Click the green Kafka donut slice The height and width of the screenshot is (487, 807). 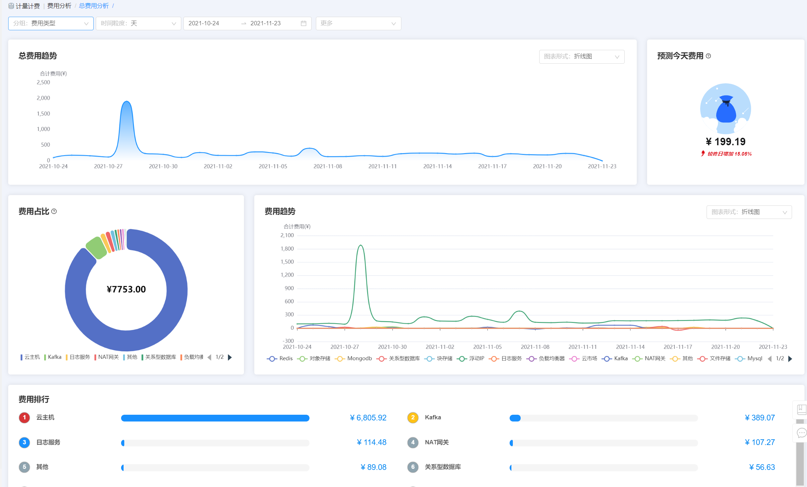97,248
